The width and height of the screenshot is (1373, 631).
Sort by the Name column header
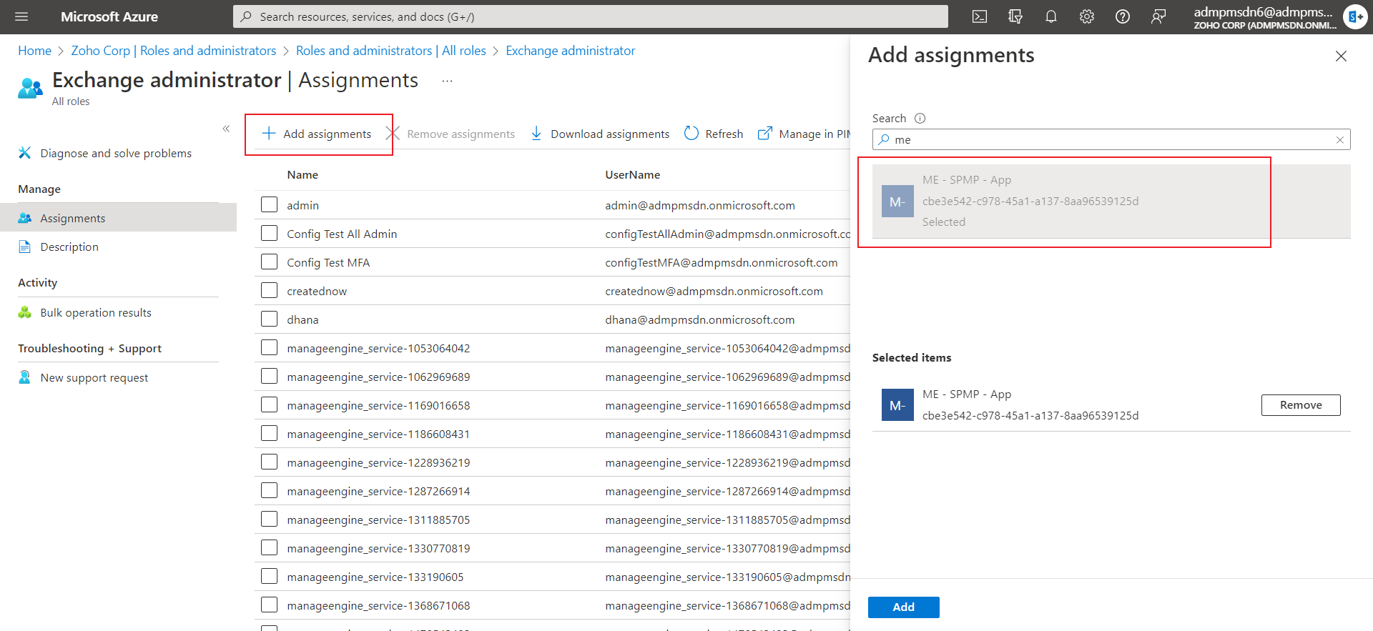(x=302, y=175)
